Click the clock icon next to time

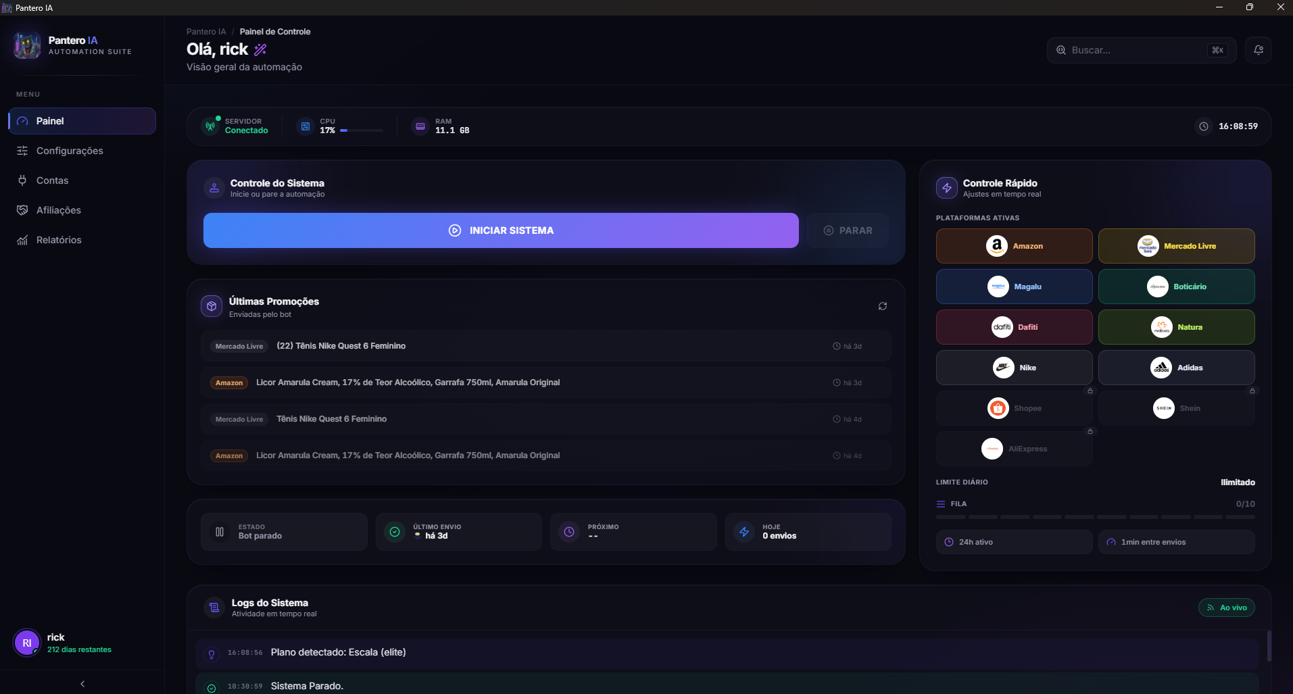[1204, 126]
